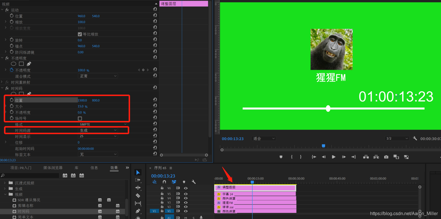Viewport: 441px width, 219px height.
Task: Open timeline display settings wrench
Action: pos(194,182)
